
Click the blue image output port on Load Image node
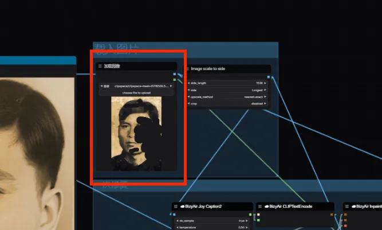point(174,75)
